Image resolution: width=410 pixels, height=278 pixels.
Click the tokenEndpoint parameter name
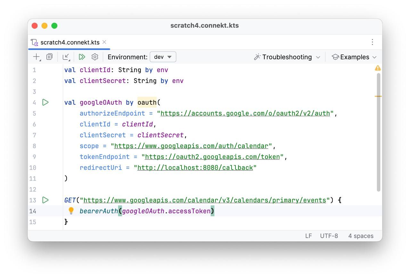pos(105,157)
